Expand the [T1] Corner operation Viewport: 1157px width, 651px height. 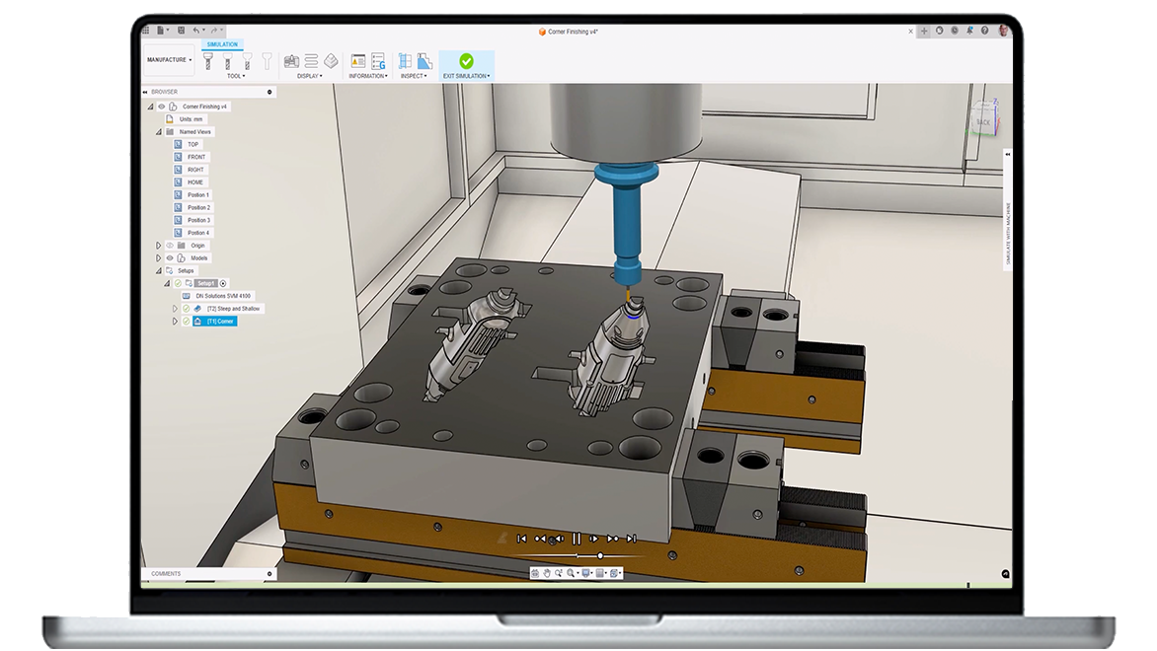click(175, 321)
